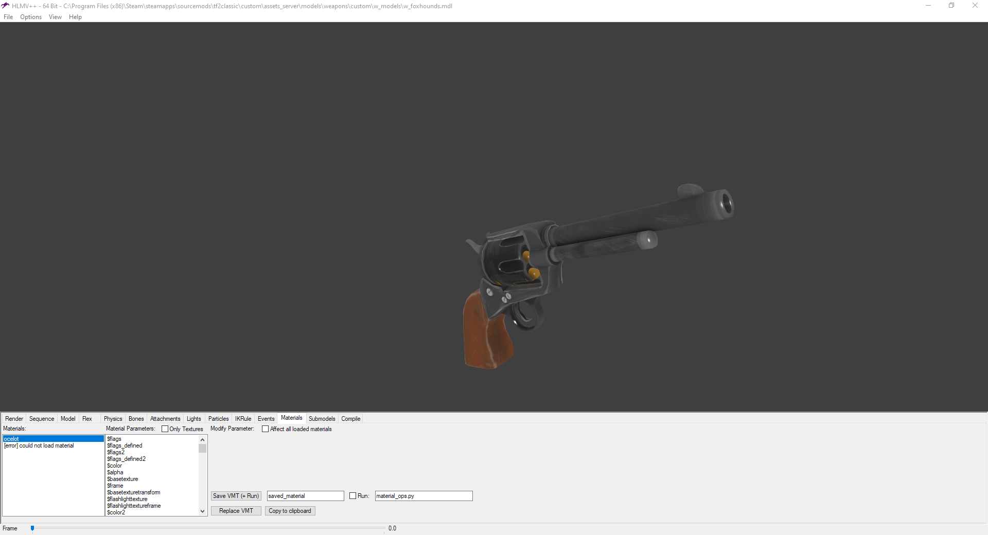Switch to the Flex tab
Image resolution: width=988 pixels, height=535 pixels.
click(x=87, y=419)
